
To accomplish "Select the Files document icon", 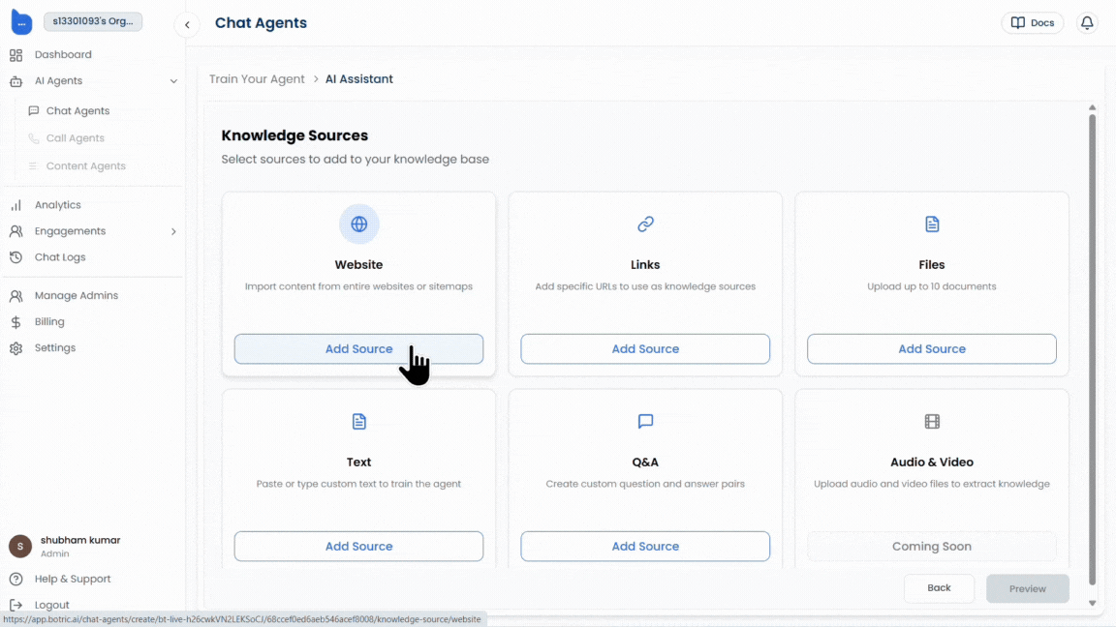I will [931, 224].
